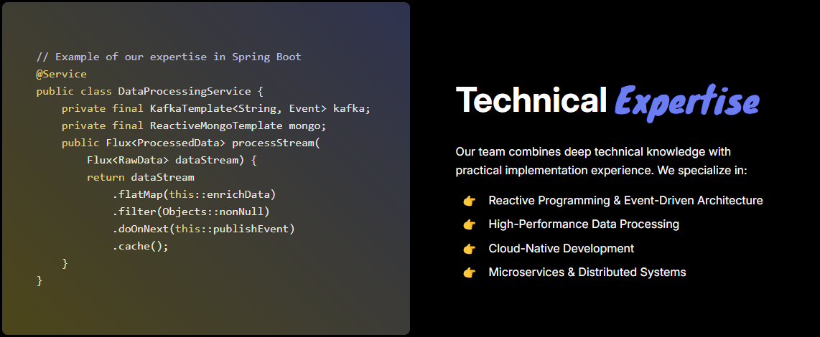Click the '.flatMap(this::enrichData)' code line
This screenshot has height=337, width=820.
click(194, 195)
